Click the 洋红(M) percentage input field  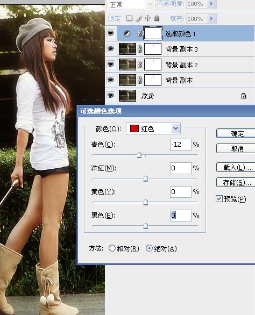click(181, 168)
